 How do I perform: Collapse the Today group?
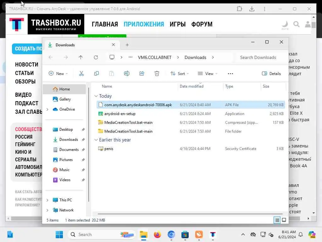pos(96,96)
